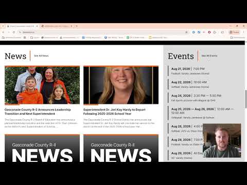This screenshot has width=247, height=185.
Task: Select the leadership transition article summary text
Action: point(41,123)
